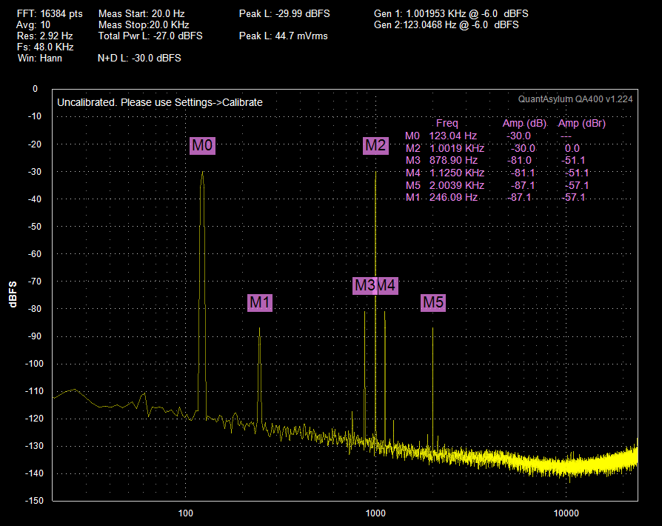
Task: Click the '-87.1' amplitude in the 246.09 Hz row
Action: tap(519, 197)
